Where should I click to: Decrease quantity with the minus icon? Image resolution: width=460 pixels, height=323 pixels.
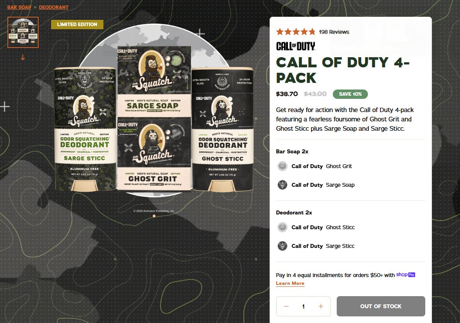click(x=286, y=306)
